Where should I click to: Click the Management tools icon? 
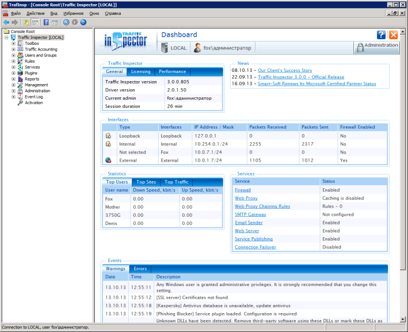pyautogui.click(x=20, y=85)
